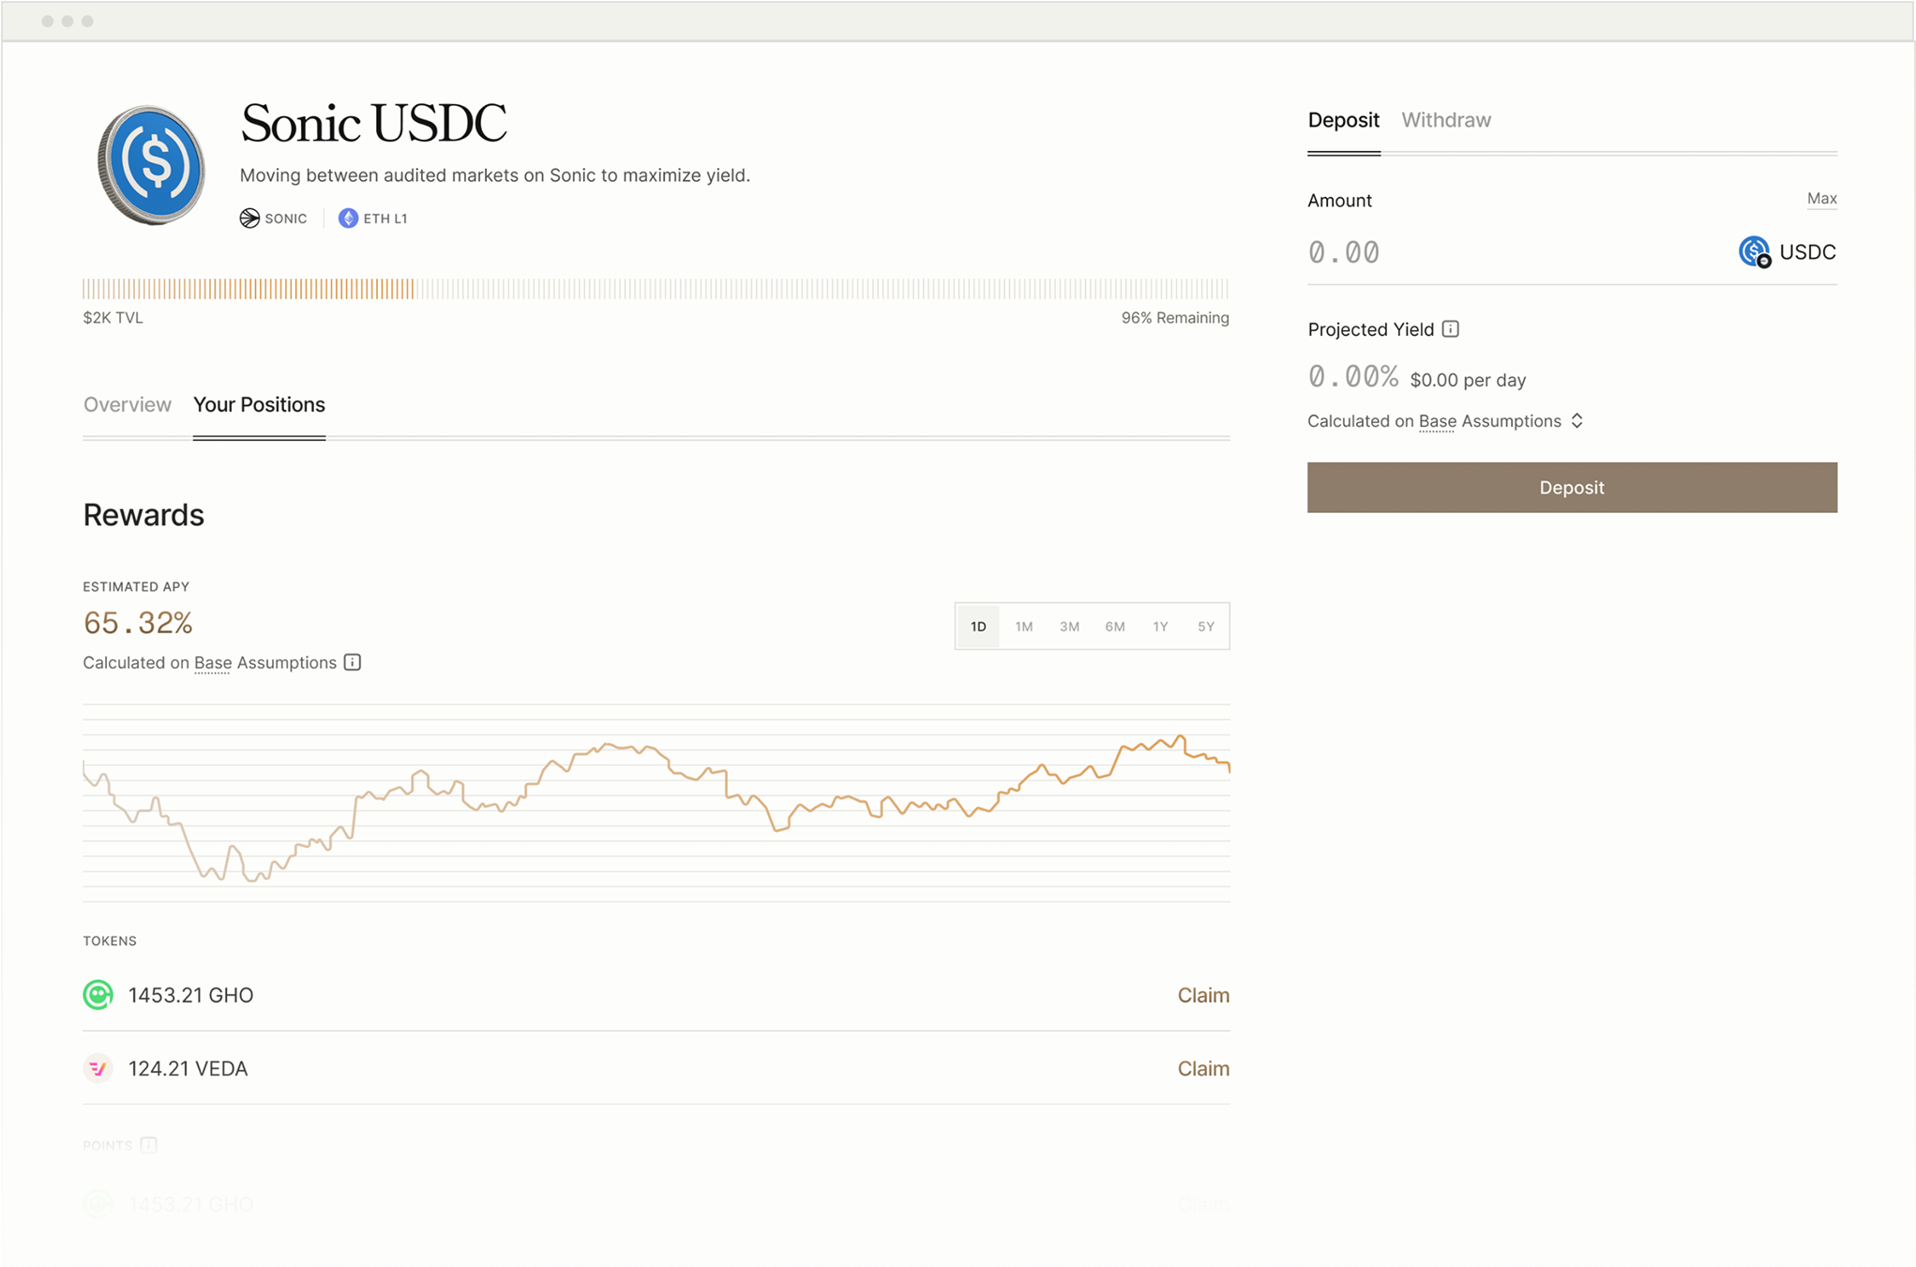Click the TVL capacity progress bar
This screenshot has width=1916, height=1267.
point(656,289)
